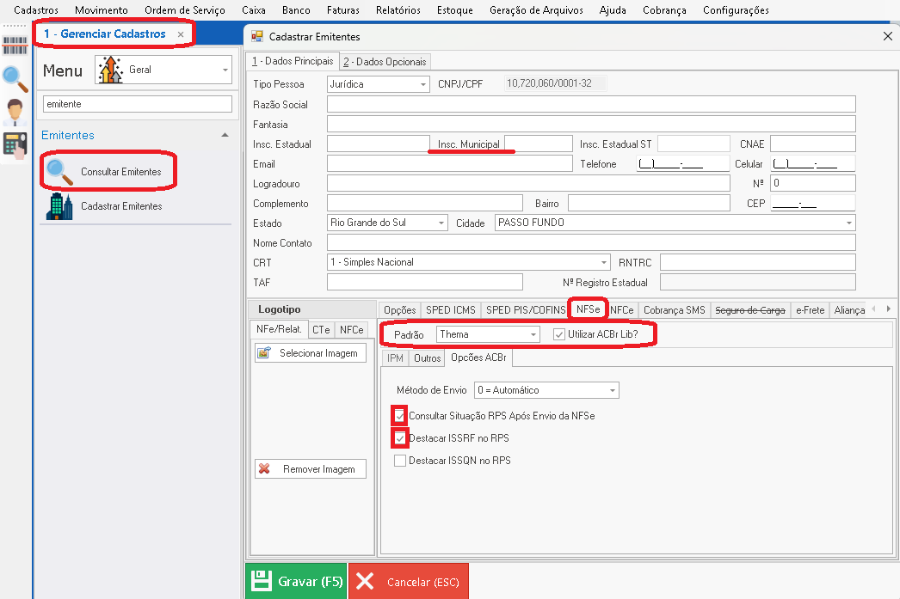Click the Razão Social input field
Image resolution: width=900 pixels, height=599 pixels.
tap(591, 104)
